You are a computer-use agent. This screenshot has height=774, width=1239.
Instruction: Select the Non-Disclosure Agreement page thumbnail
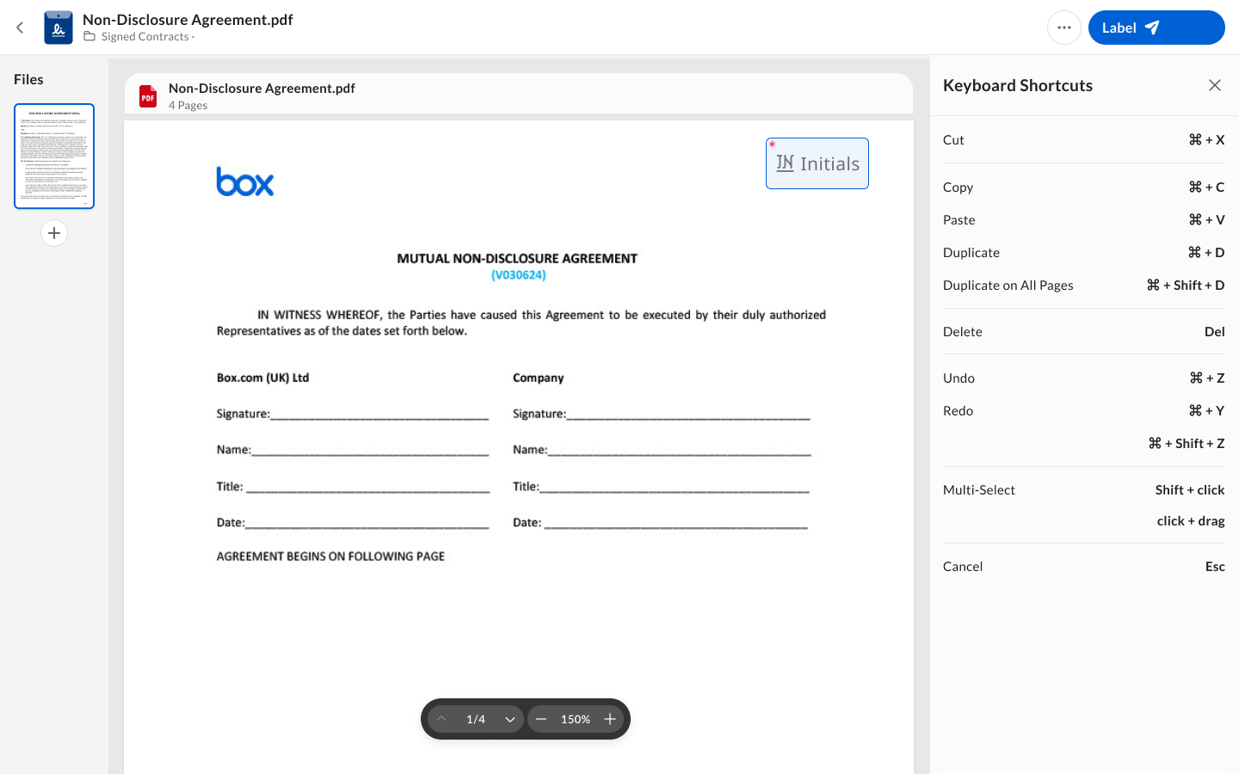(54, 157)
